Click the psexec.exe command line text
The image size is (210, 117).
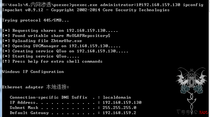[103, 5]
